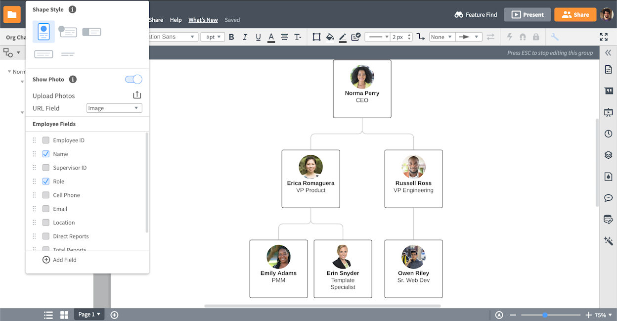This screenshot has height=321, width=617.
Task: Open the Comments panel in right sidebar
Action: [609, 198]
